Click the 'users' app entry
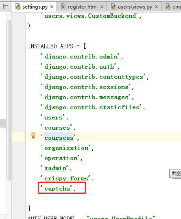 [54, 117]
